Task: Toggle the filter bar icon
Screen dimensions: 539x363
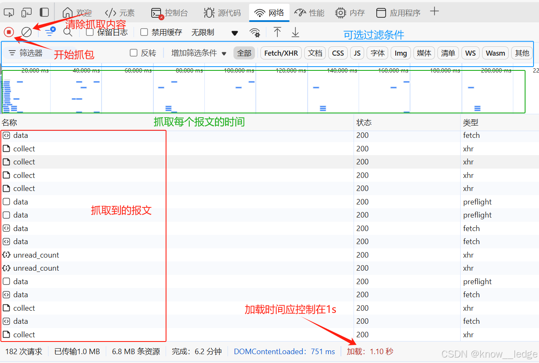Action: 50,32
